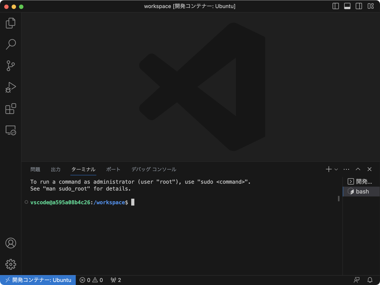Open the Accounts menu icon
The image size is (380, 285).
pos(11,243)
